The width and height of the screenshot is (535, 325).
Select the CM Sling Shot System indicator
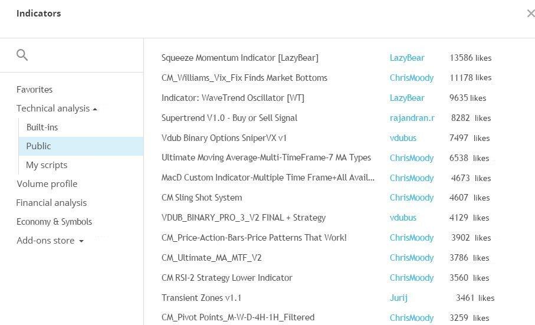201,198
